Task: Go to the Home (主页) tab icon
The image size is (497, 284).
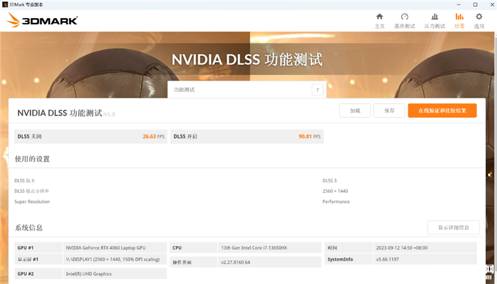Action: pyautogui.click(x=380, y=17)
